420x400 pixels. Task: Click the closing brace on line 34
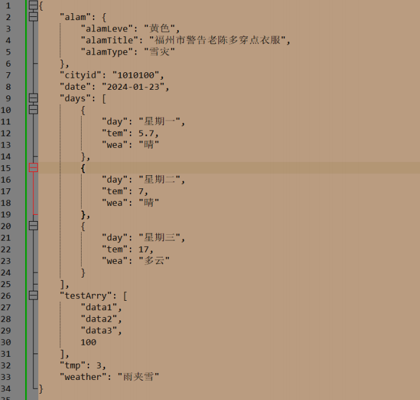pyautogui.click(x=41, y=389)
